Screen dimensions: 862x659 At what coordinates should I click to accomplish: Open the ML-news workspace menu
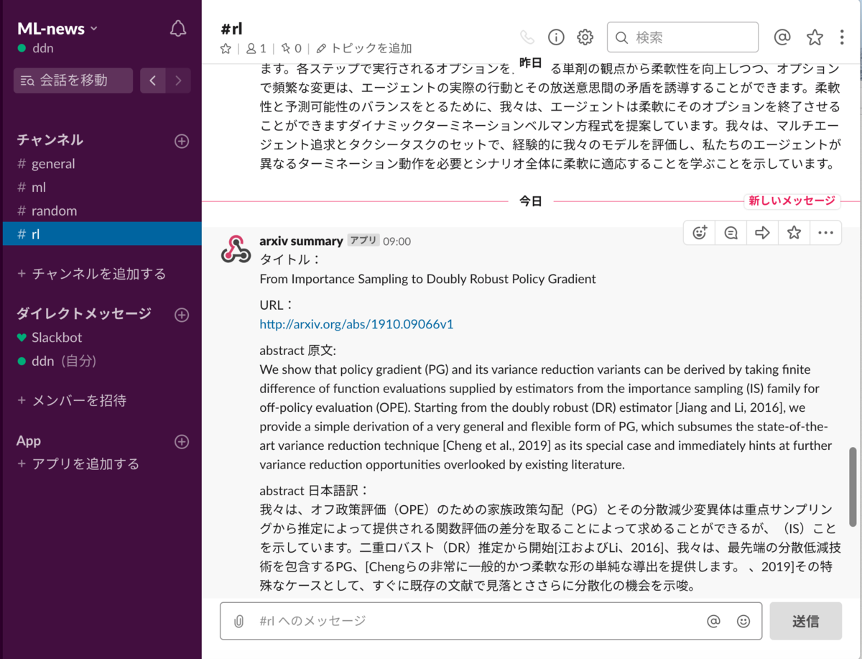point(55,27)
